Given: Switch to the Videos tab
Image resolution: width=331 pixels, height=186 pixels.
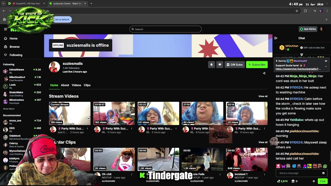Looking at the screenshot, I should coord(76,85).
